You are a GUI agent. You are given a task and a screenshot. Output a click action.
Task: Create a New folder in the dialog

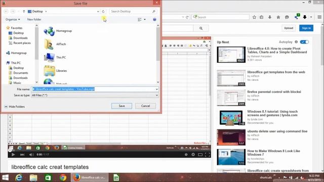click(x=34, y=19)
